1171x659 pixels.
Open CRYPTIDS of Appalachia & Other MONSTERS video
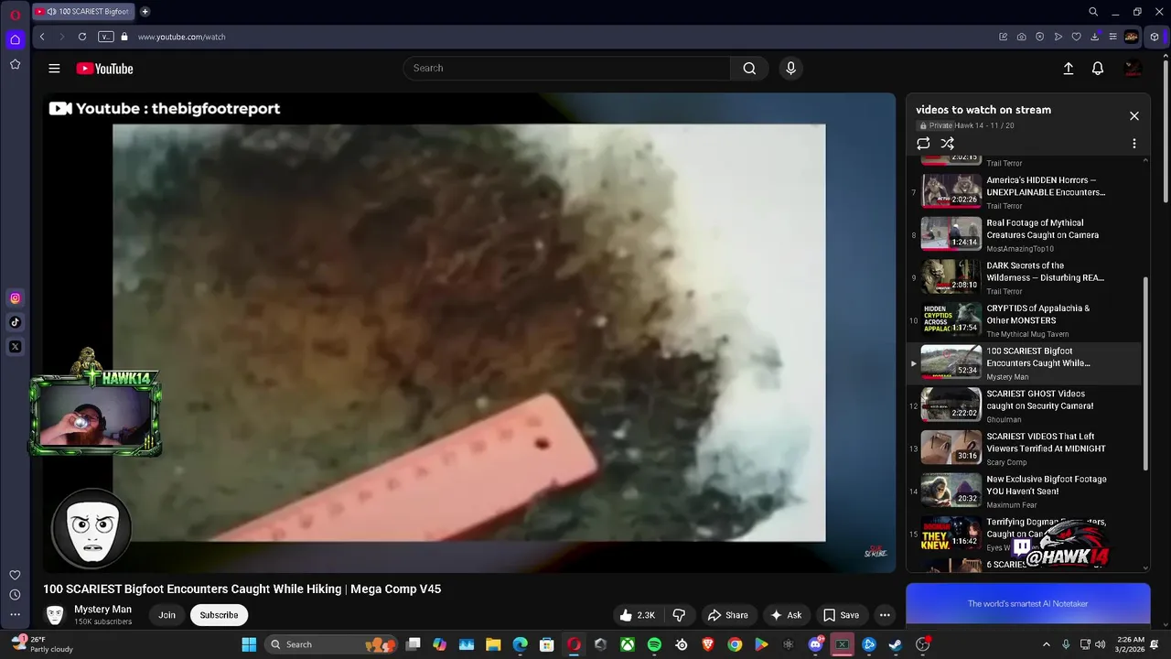click(x=1025, y=320)
